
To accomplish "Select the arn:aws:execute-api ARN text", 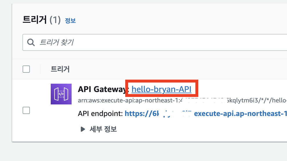I will 182,100.
